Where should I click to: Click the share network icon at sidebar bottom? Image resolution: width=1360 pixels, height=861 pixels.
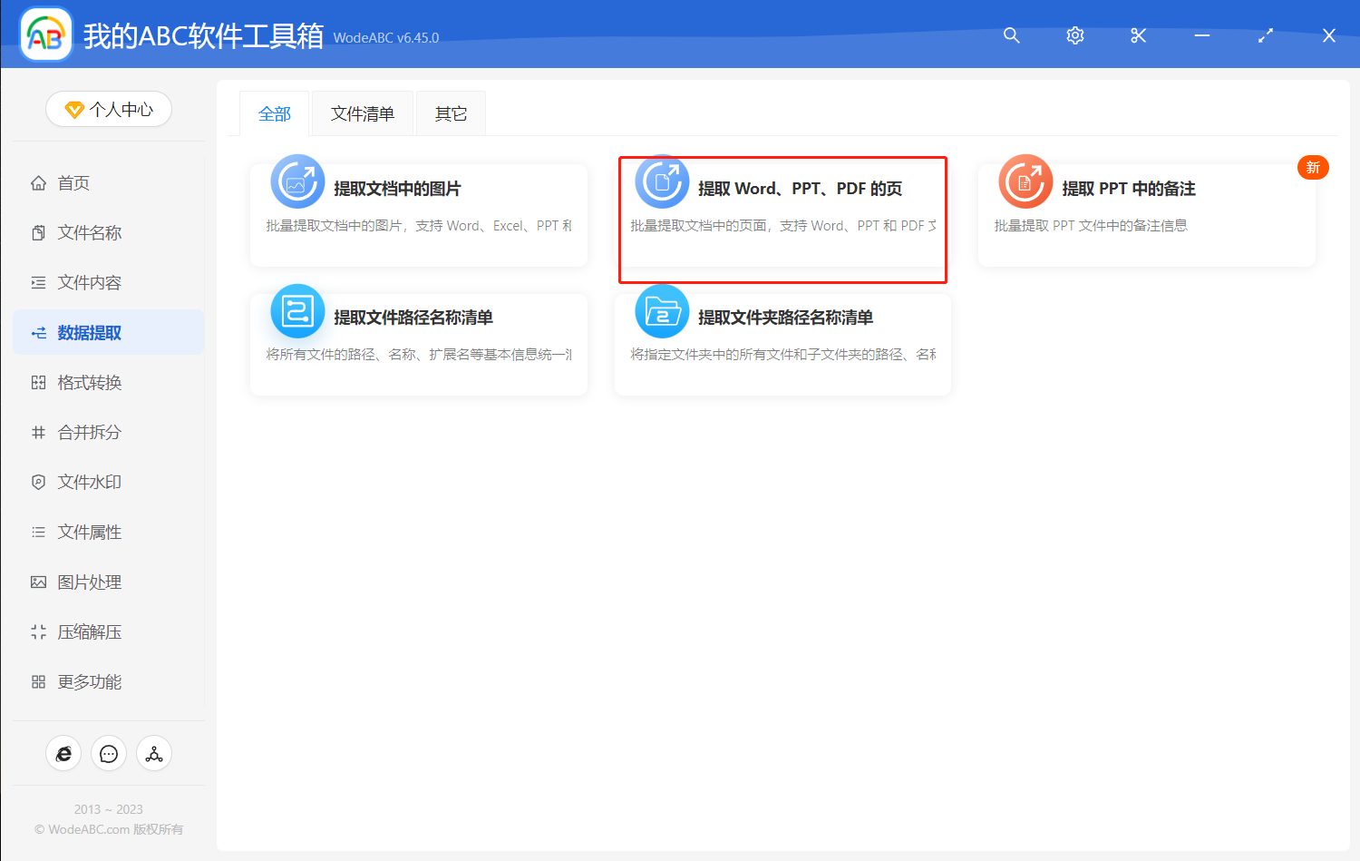click(154, 753)
